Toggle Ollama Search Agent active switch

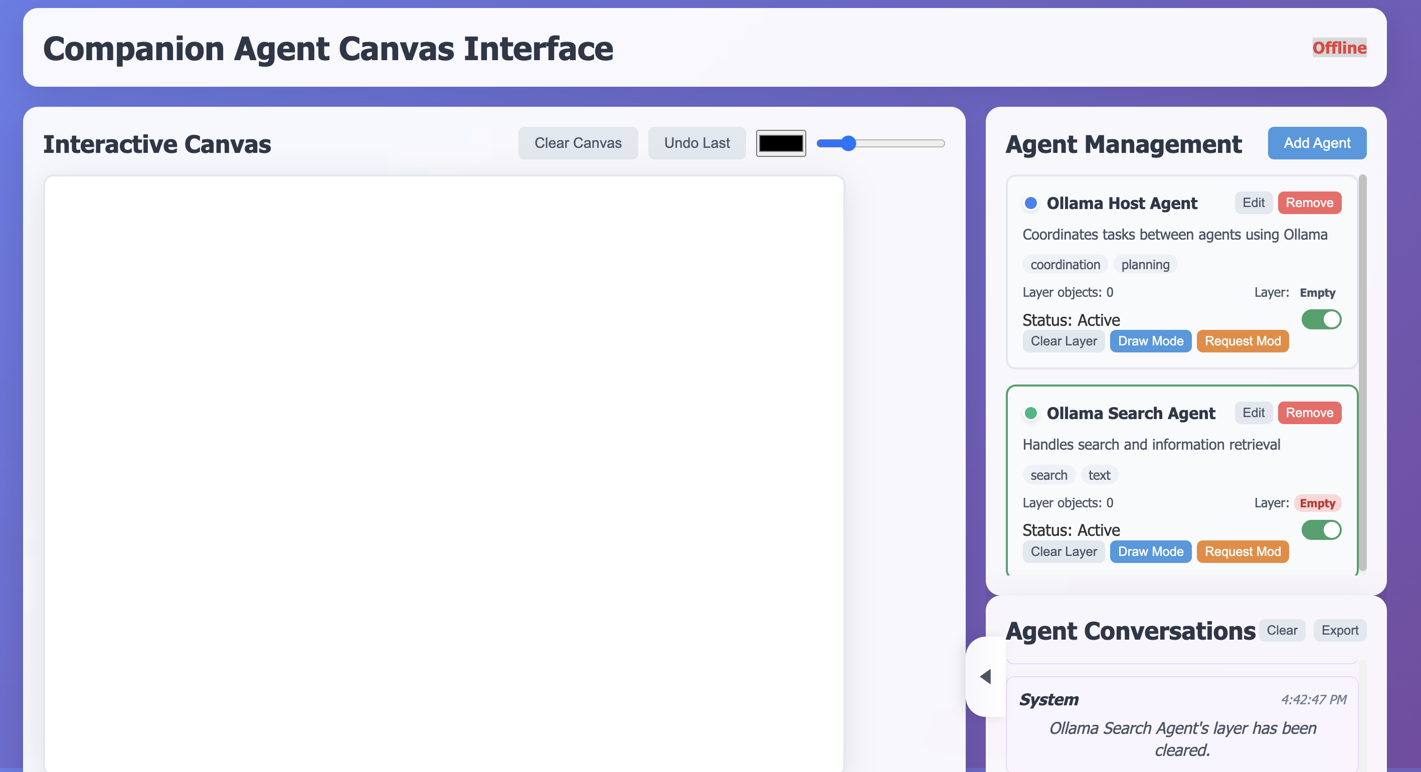coord(1321,529)
